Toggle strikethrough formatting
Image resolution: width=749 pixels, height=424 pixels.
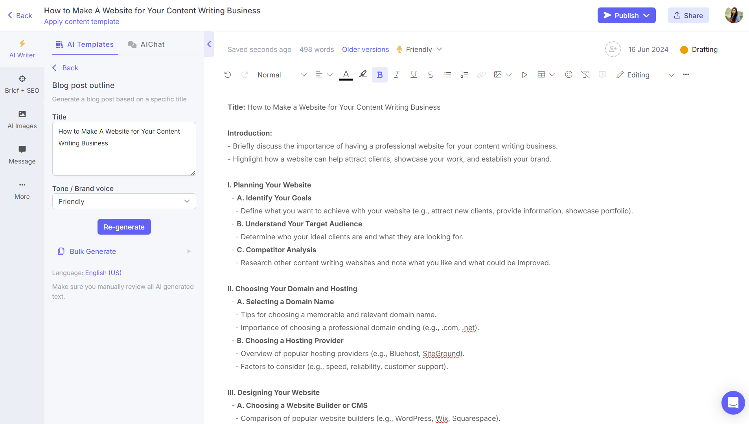pyautogui.click(x=431, y=75)
